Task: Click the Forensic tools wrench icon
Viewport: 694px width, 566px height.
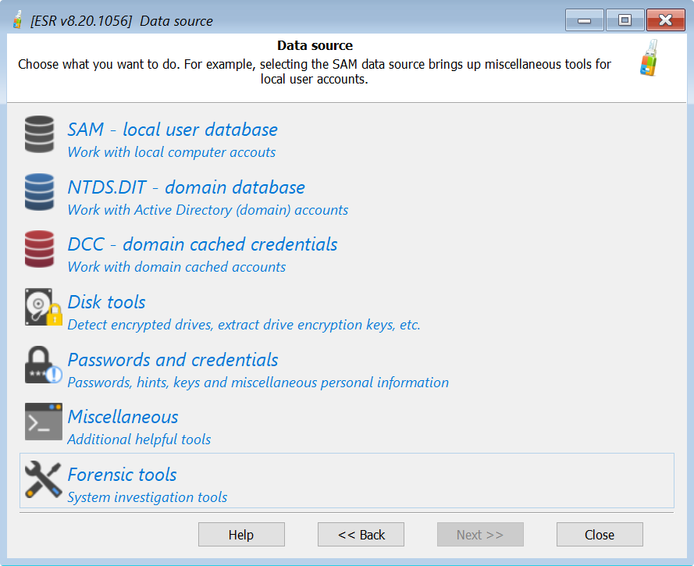Action: 43,479
